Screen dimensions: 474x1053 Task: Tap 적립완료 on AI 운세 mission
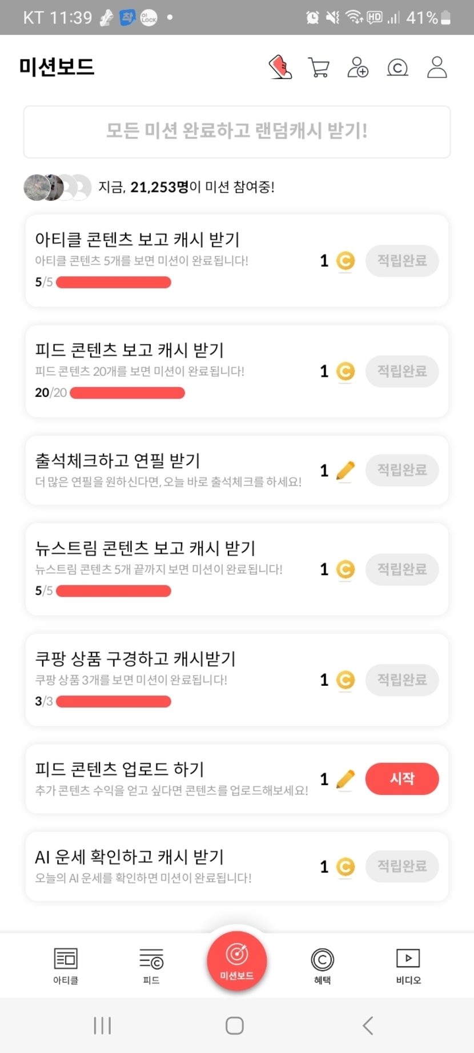pos(402,866)
